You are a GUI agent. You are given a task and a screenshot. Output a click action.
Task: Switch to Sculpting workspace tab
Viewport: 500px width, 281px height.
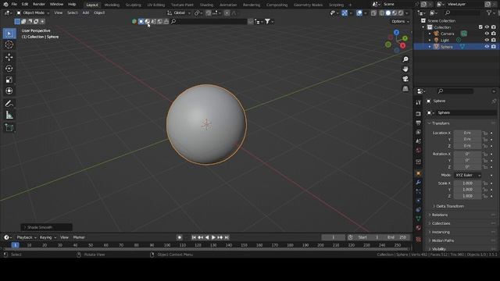(133, 5)
